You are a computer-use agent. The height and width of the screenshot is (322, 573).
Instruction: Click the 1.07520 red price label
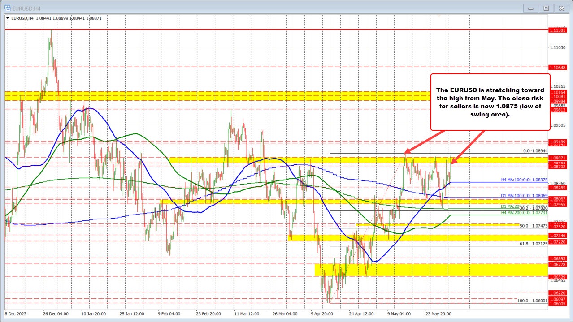(x=558, y=227)
